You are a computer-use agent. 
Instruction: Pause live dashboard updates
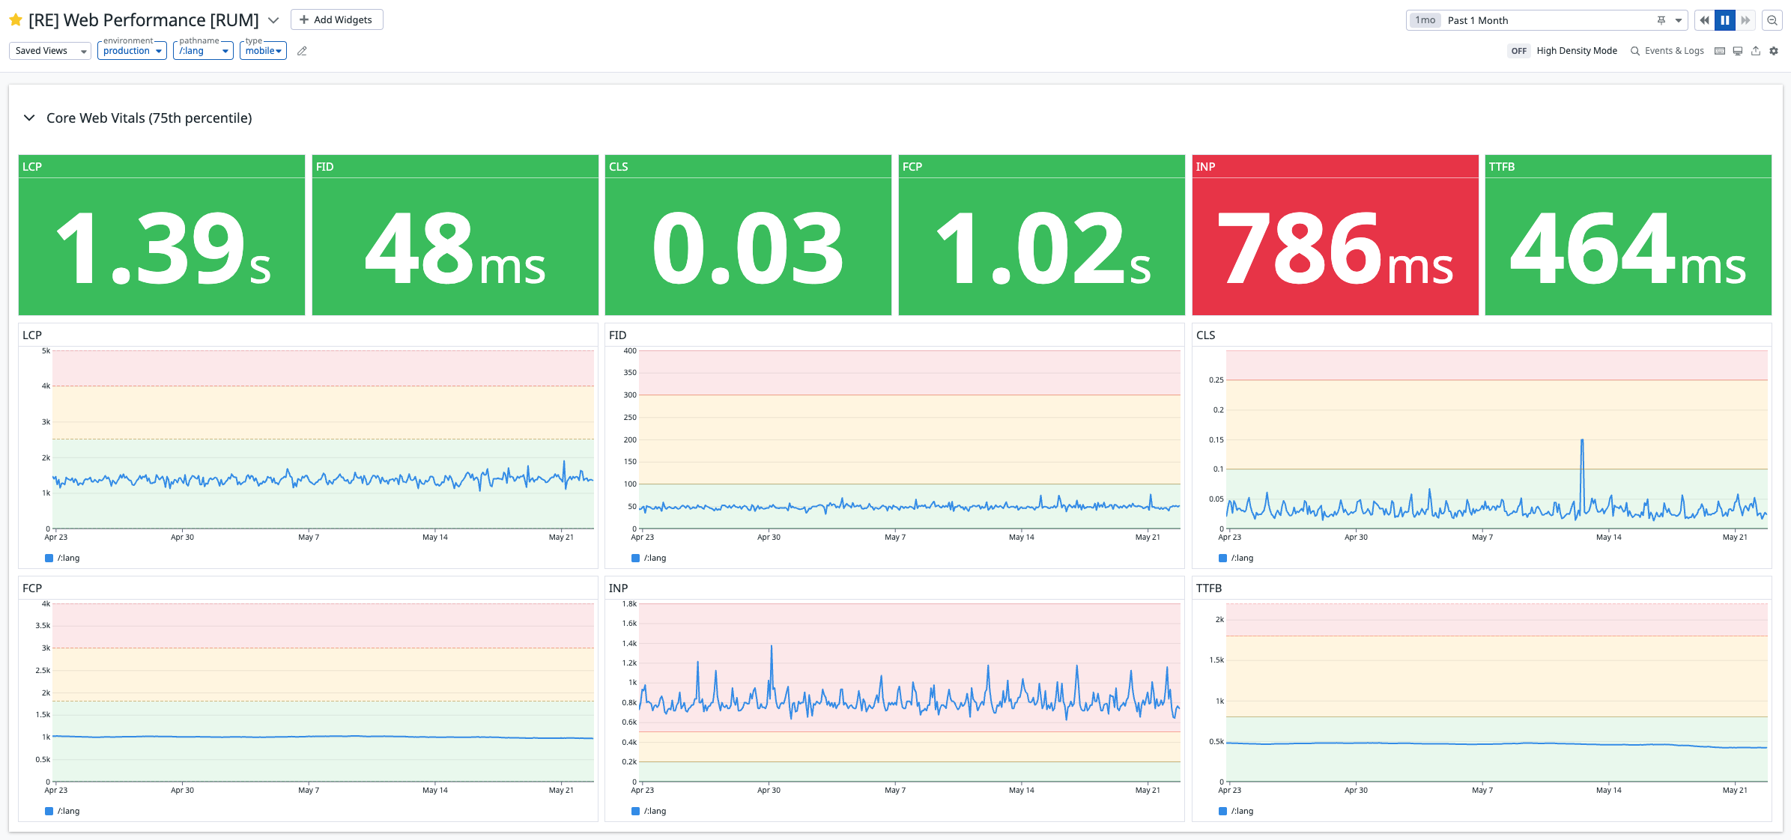tap(1725, 20)
